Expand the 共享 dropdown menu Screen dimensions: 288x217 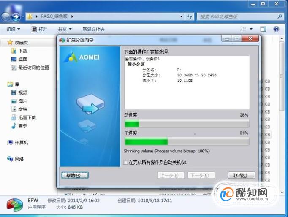tap(65, 29)
